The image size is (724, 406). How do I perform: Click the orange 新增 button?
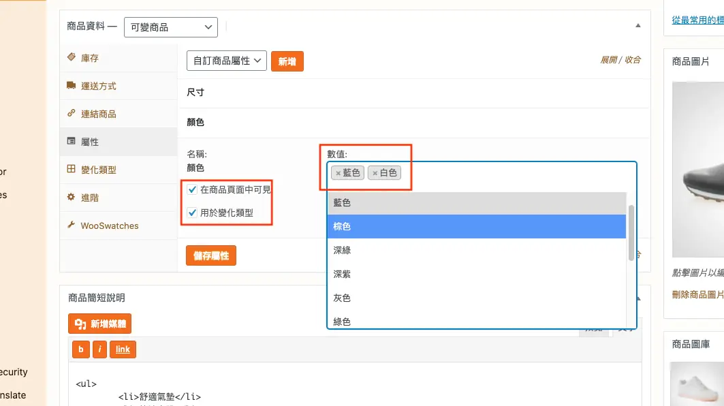click(x=287, y=61)
